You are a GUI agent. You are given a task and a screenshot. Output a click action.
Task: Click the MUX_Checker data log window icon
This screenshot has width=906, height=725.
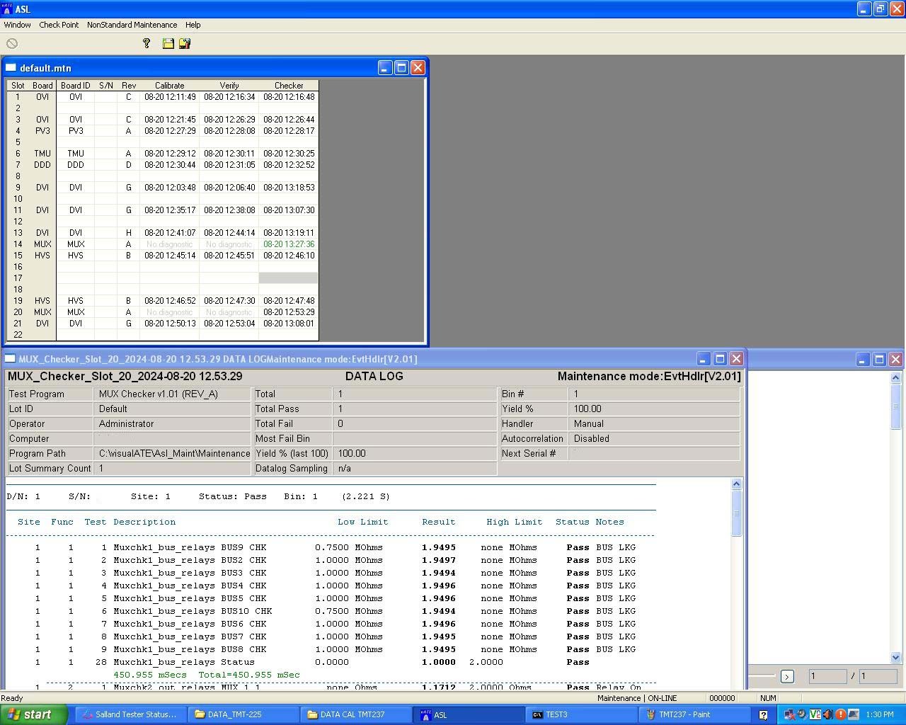tap(10, 359)
